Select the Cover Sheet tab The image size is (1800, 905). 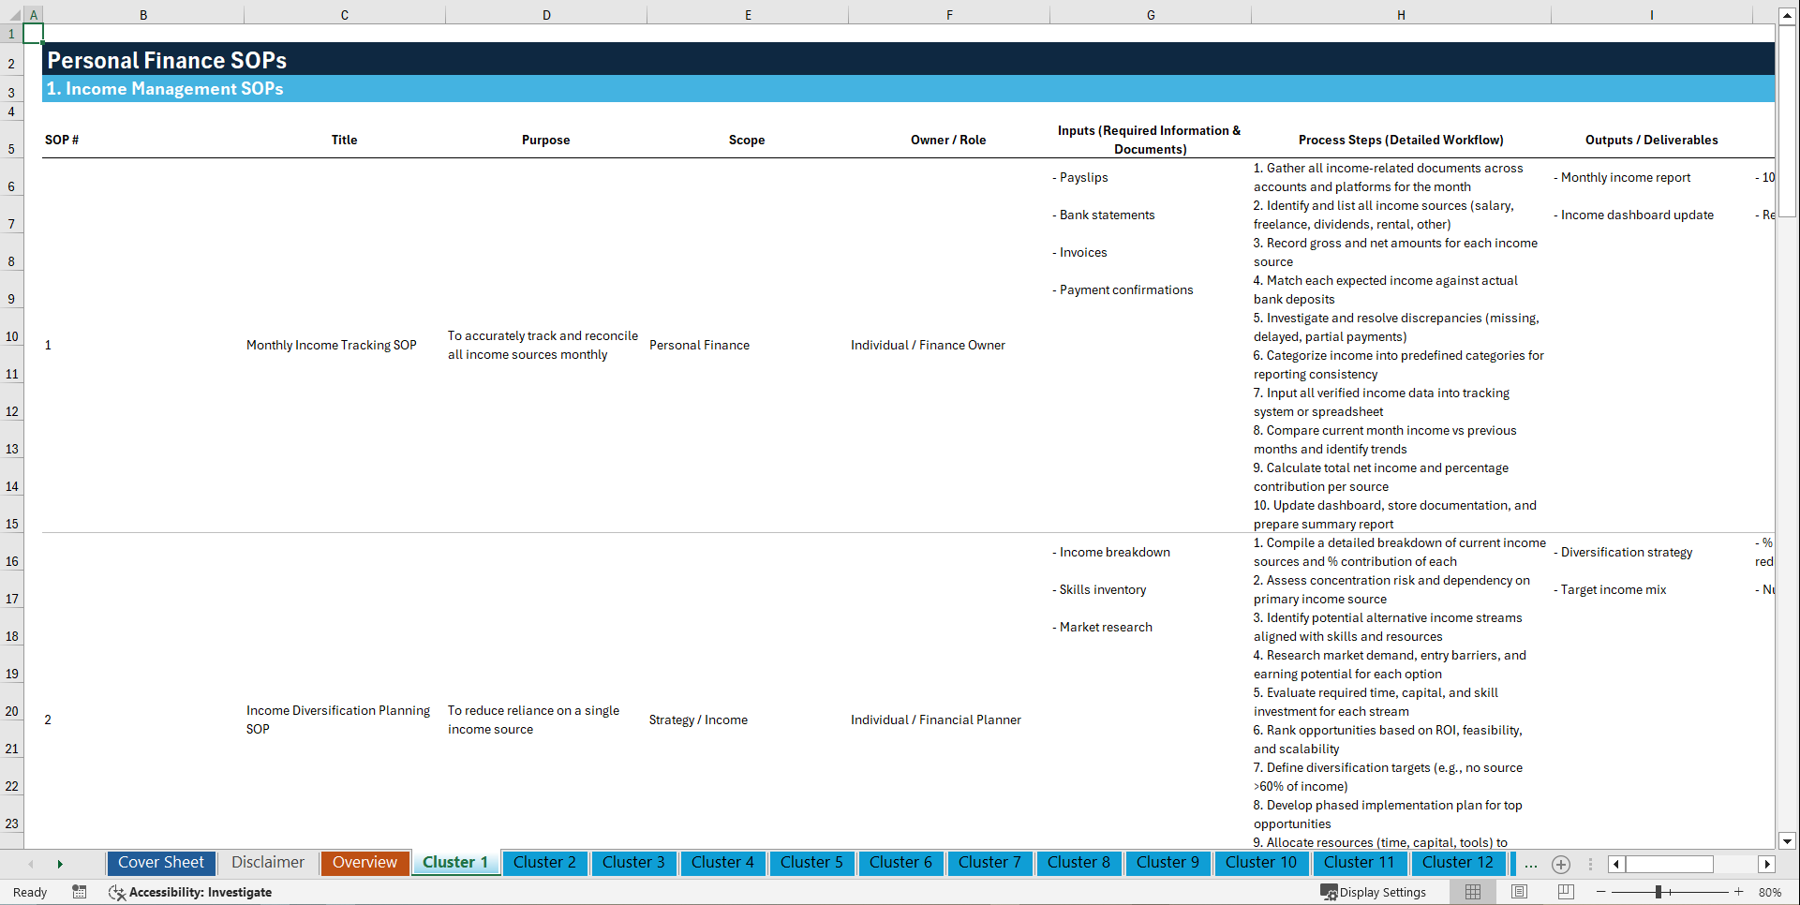[x=161, y=863]
